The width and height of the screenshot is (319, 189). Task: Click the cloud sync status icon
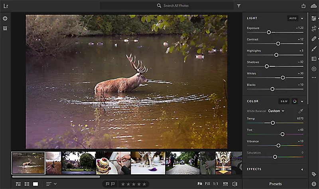(x=314, y=6)
